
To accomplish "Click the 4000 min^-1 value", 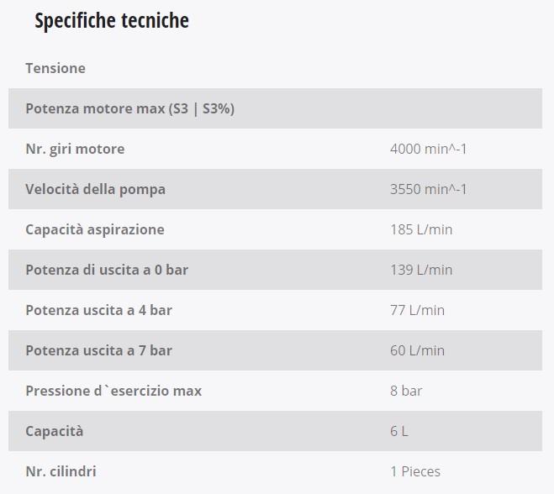I will click(428, 149).
